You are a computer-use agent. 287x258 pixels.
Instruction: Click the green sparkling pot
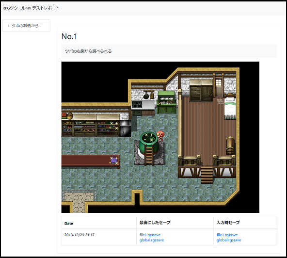[x=148, y=144]
